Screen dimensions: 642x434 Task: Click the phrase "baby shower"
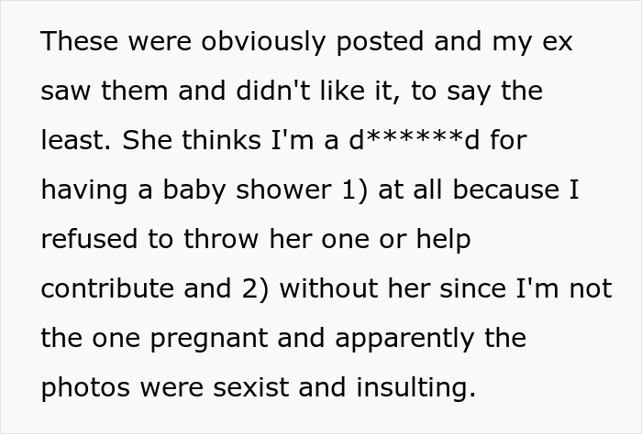247,190
